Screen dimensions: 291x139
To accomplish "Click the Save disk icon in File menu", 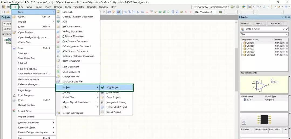I will click(x=14, y=48).
